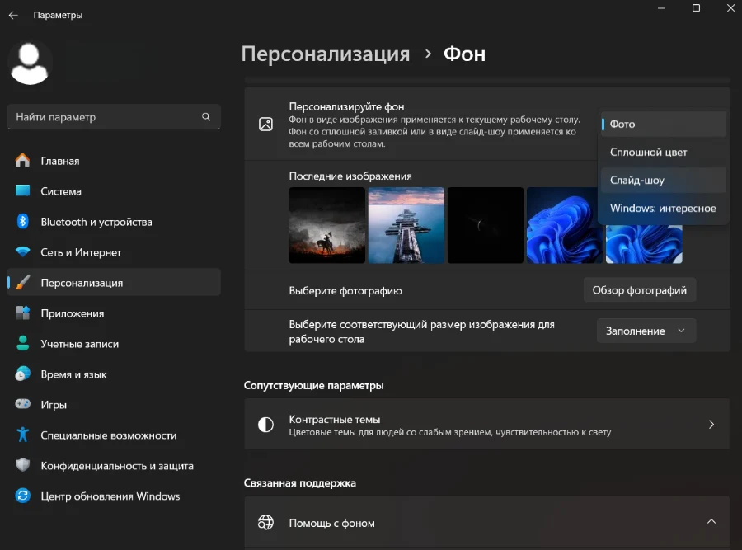Open Сеть и Интернет Wi-Fi icon
The image size is (742, 550).
[23, 252]
